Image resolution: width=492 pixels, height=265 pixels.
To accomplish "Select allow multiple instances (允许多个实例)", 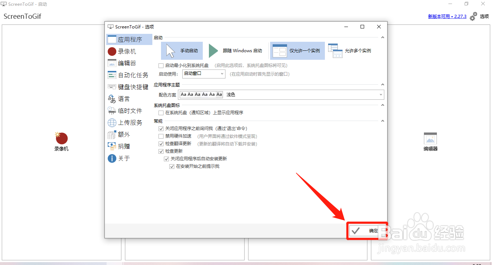I will coord(350,51).
